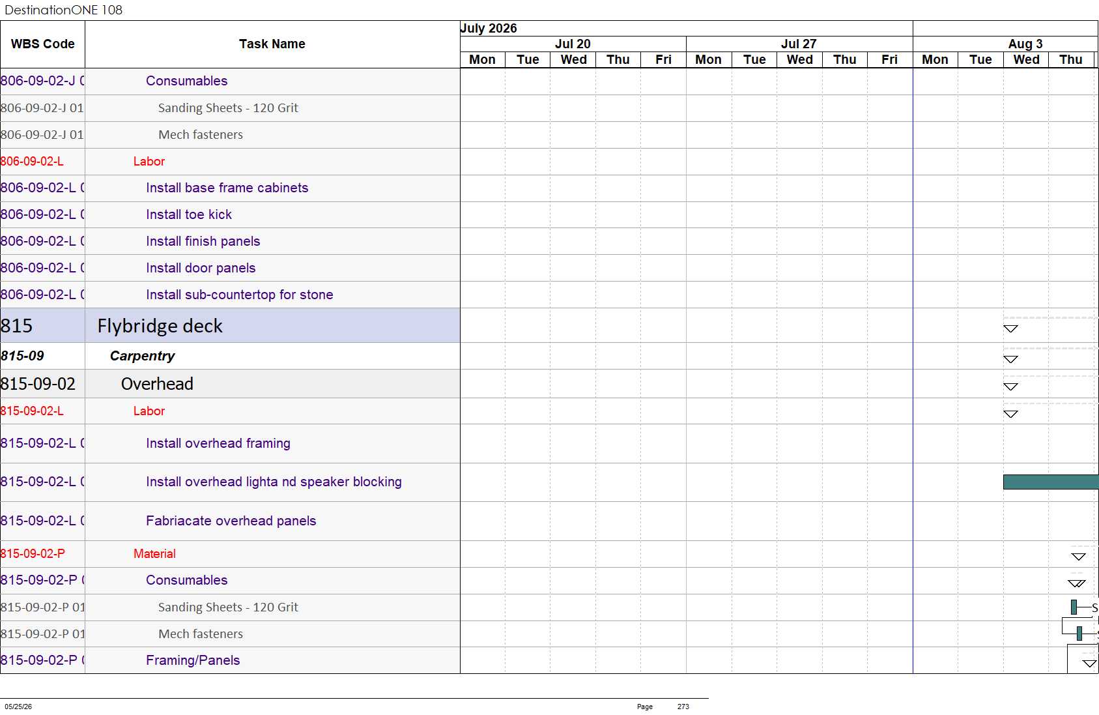Select Fabriacate overhead panels task
This screenshot has width=1099, height=715.
coord(230,521)
